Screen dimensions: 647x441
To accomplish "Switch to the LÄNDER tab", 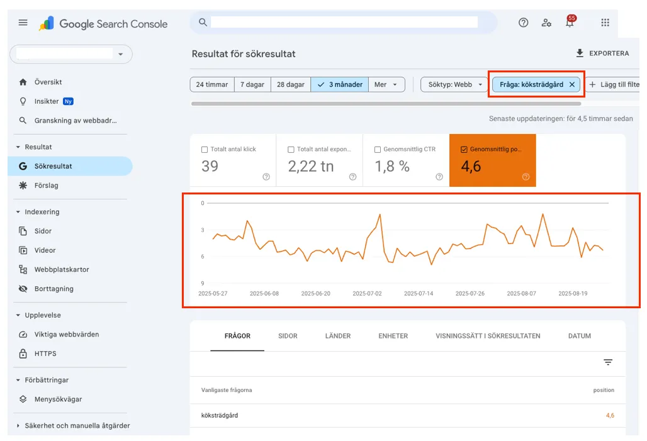I will pyautogui.click(x=338, y=336).
